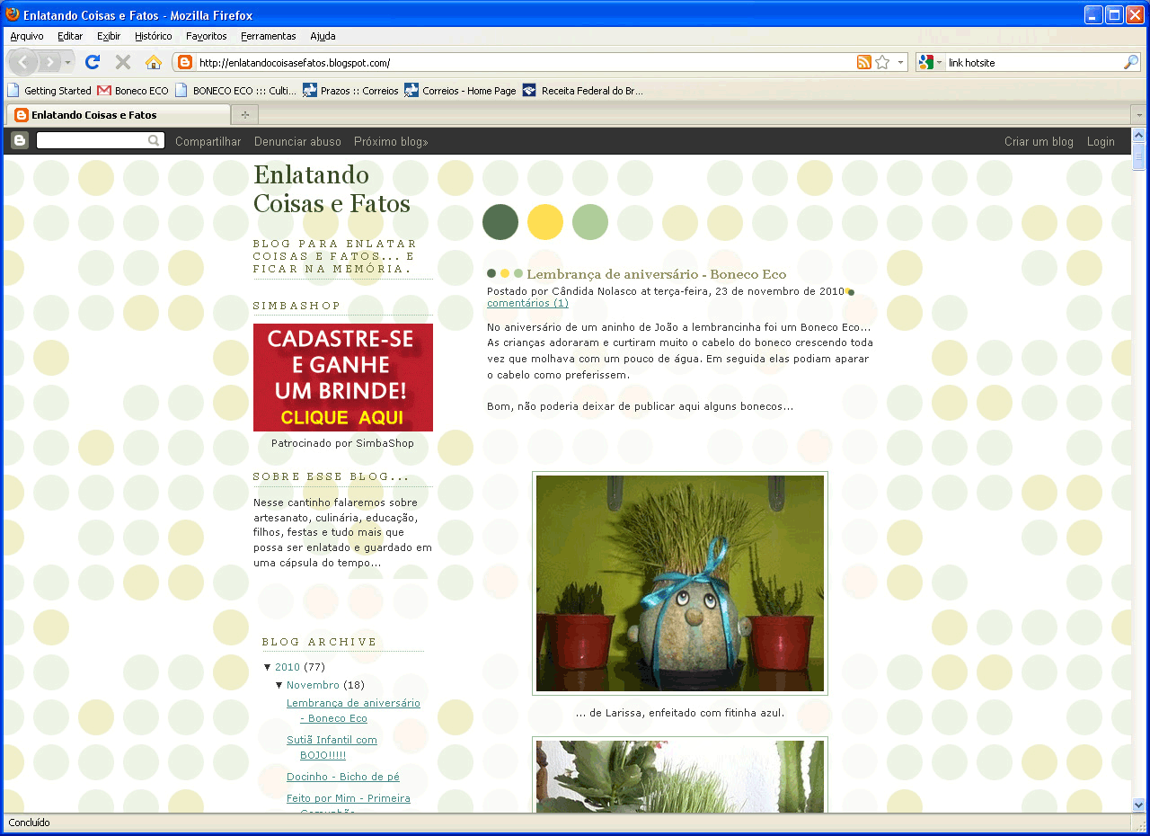
Task: Go back with the browser Back arrow
Action: coord(23,62)
